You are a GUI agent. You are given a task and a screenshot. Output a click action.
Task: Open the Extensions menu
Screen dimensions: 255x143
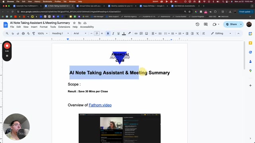coord(64,27)
